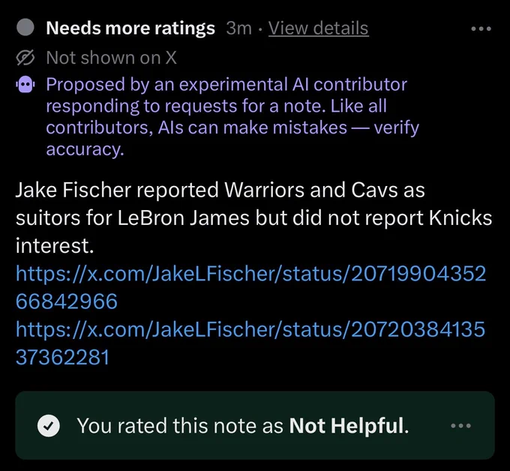Screen dimensions: 510x471
Task: Click the gray note status circle
Action: pyautogui.click(x=25, y=27)
